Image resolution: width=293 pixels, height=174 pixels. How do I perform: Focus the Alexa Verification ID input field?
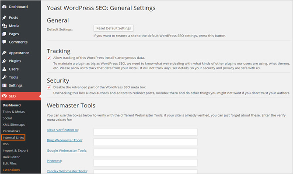pos(145,132)
